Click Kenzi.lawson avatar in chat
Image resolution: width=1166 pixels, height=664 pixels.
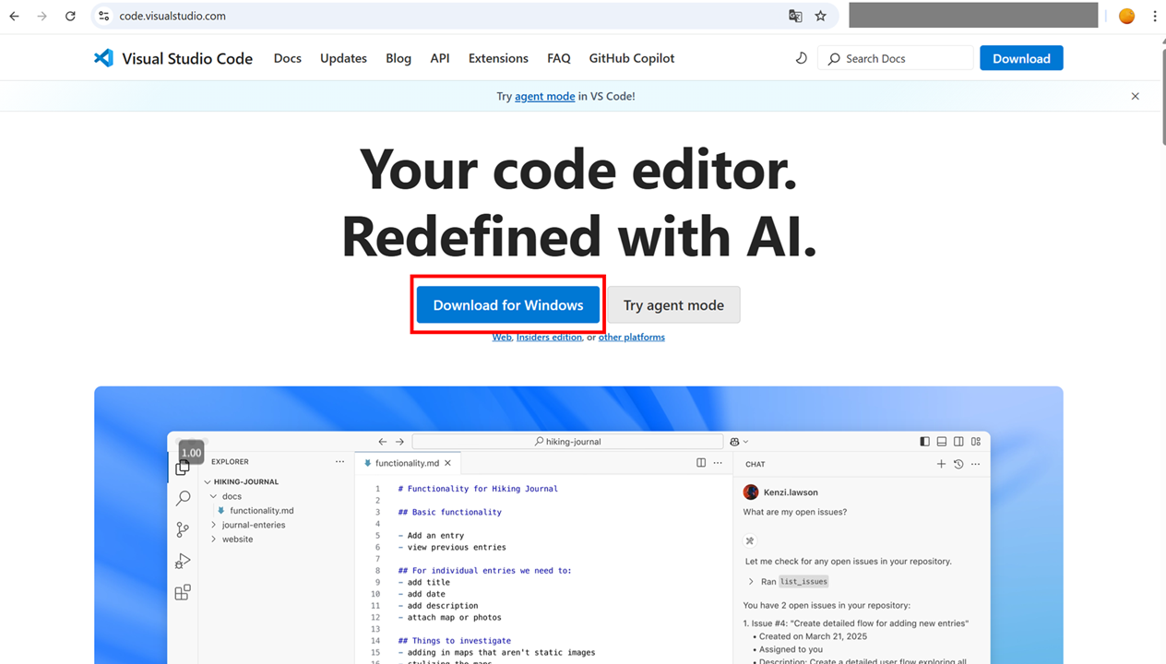point(751,492)
